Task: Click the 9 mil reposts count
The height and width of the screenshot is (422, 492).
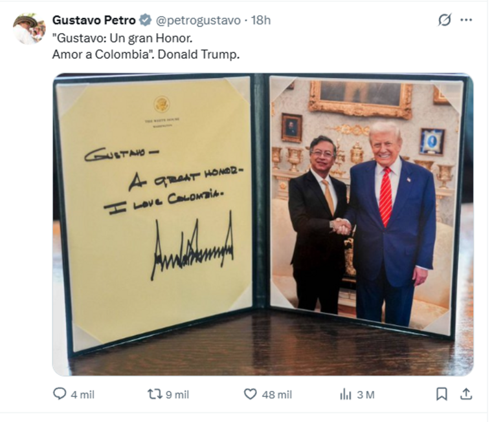Action: pos(177,395)
